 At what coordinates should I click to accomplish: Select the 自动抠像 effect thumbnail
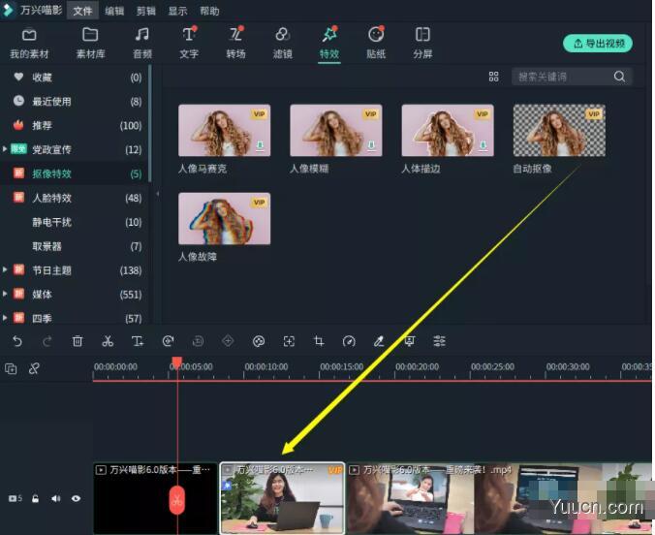pyautogui.click(x=559, y=131)
